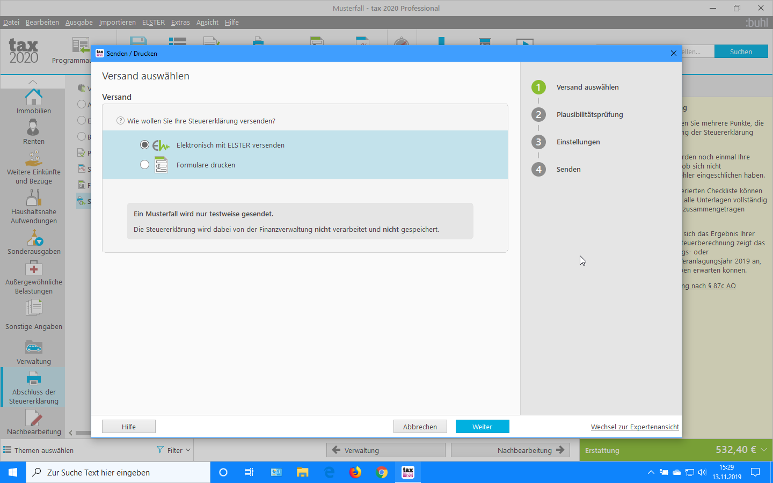This screenshot has height=483, width=773.
Task: Select 'Elektronisch mit ELSTER versenden' radio button
Action: tap(144, 145)
